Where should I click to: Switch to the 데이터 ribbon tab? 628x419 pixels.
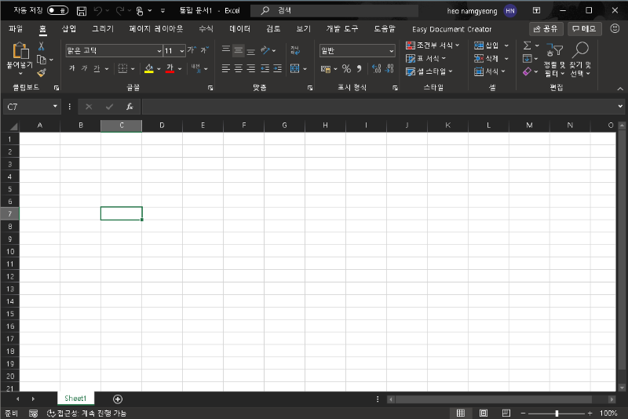point(240,29)
